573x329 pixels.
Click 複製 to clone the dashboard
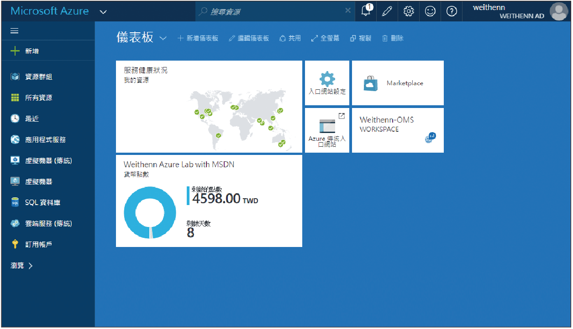[x=361, y=38]
